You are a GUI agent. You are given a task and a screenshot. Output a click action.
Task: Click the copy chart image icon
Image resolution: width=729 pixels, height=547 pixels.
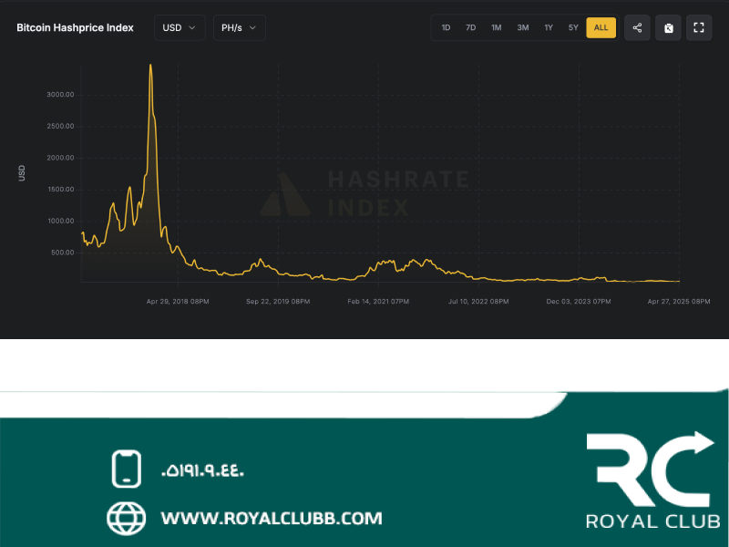[x=668, y=28]
